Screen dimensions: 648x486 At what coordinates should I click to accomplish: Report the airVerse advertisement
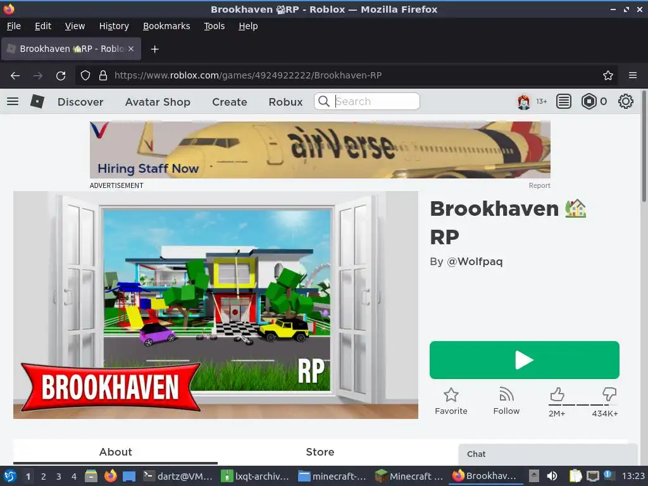(539, 185)
